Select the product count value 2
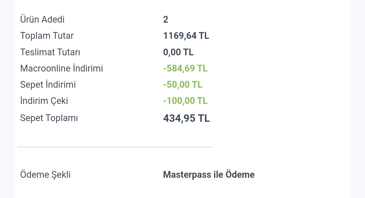The height and width of the screenshot is (198, 365). point(166,20)
